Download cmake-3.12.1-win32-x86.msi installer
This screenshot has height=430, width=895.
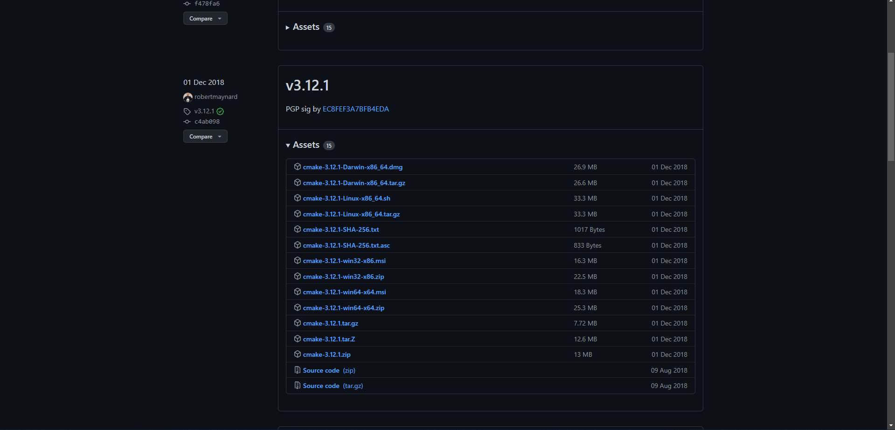(344, 261)
